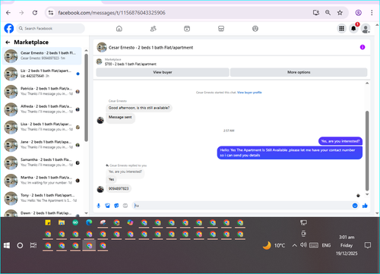Open the volume speaker icon

coord(303,245)
